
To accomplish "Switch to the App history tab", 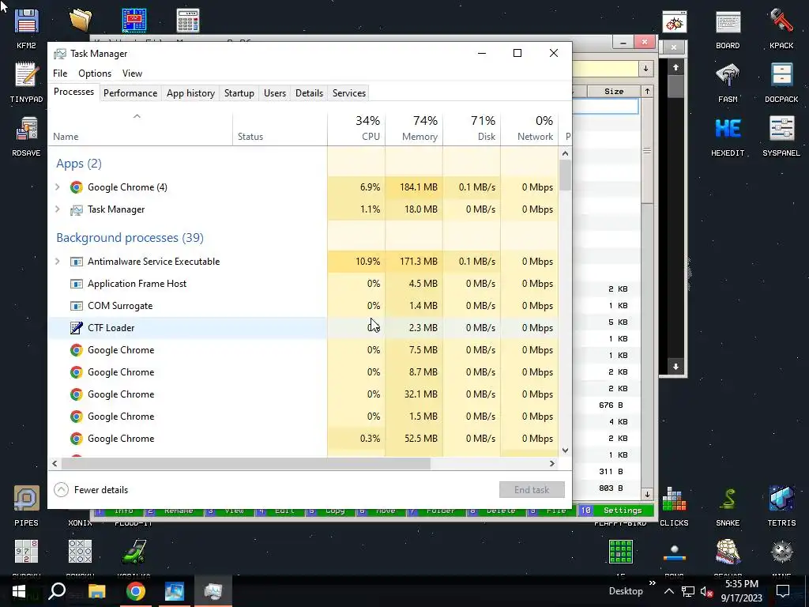I will (190, 93).
